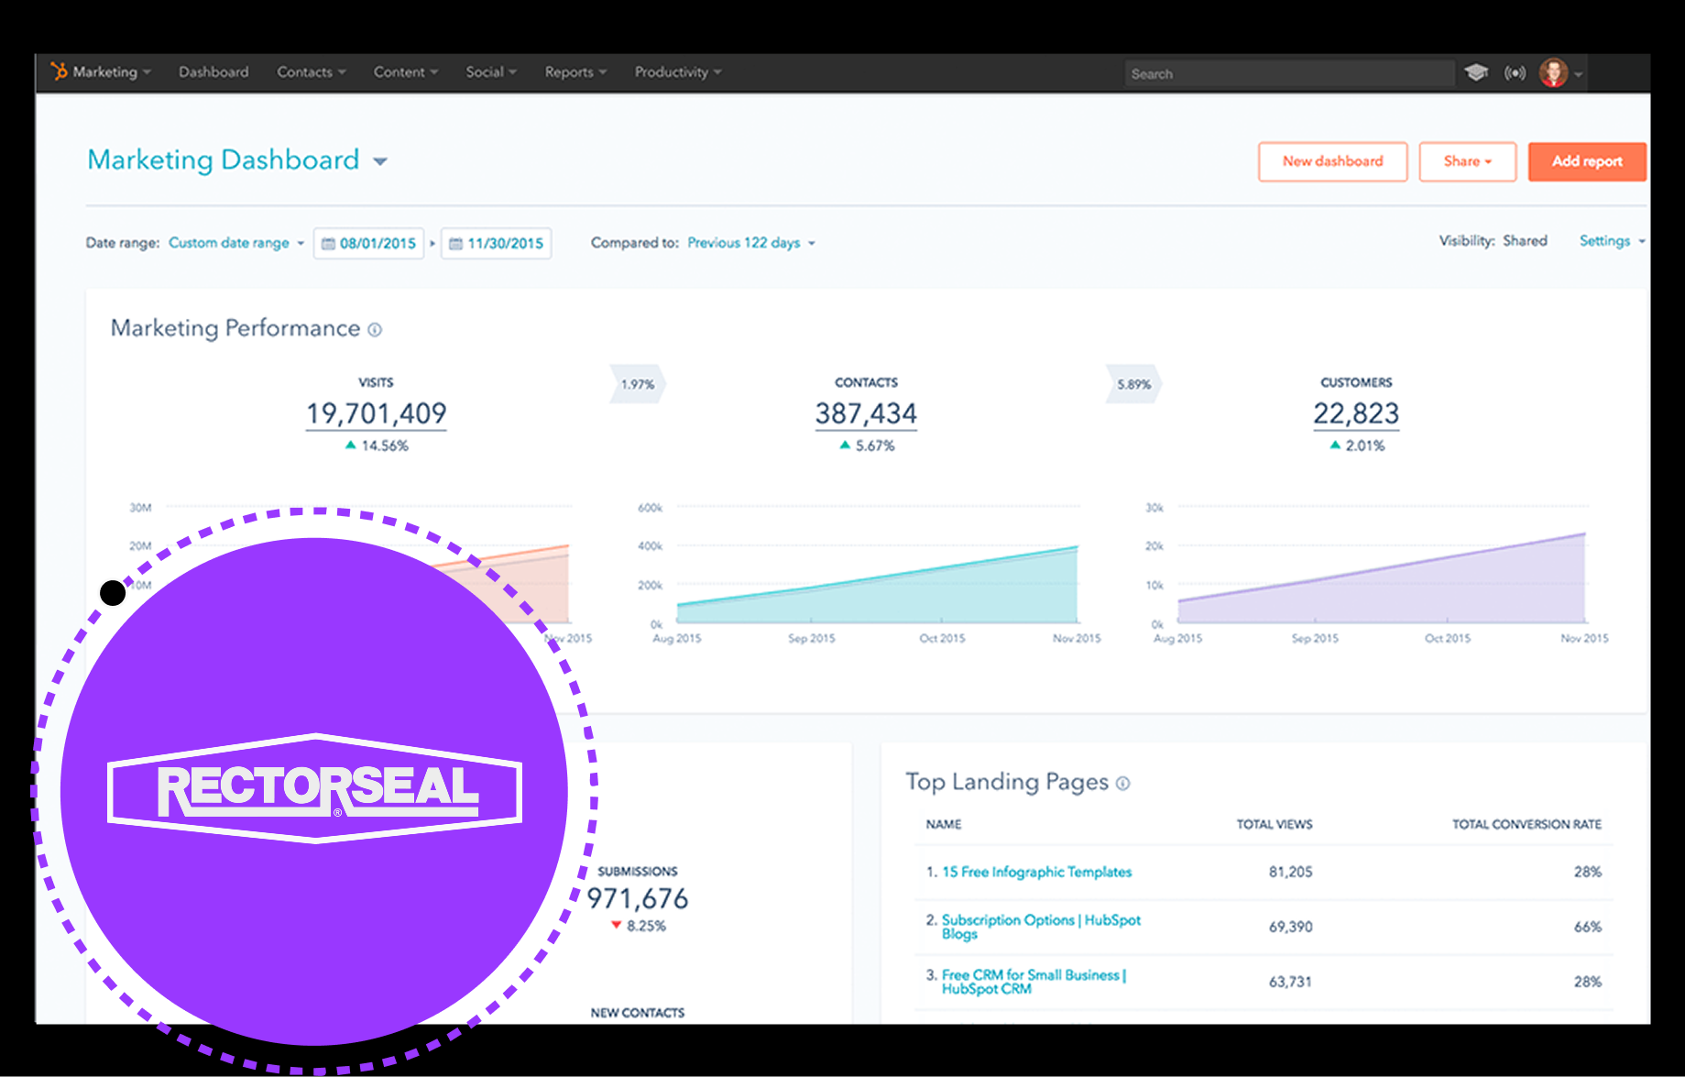Expand the Share button options
Viewport: 1685px width, 1077px height.
(1467, 161)
